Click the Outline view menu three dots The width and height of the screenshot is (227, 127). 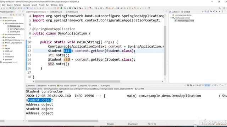[222, 12]
